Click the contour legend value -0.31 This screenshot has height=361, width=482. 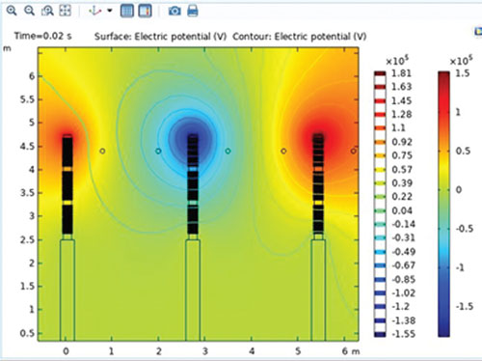pos(403,237)
